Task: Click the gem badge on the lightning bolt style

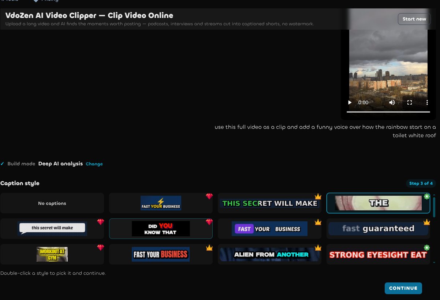Action: coord(209,196)
